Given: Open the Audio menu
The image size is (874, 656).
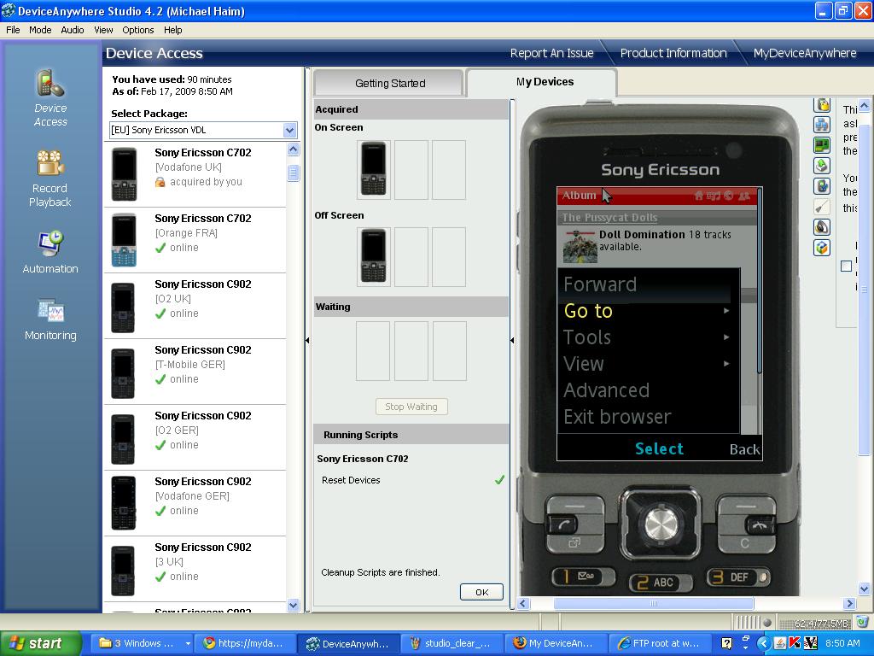Looking at the screenshot, I should coord(73,30).
